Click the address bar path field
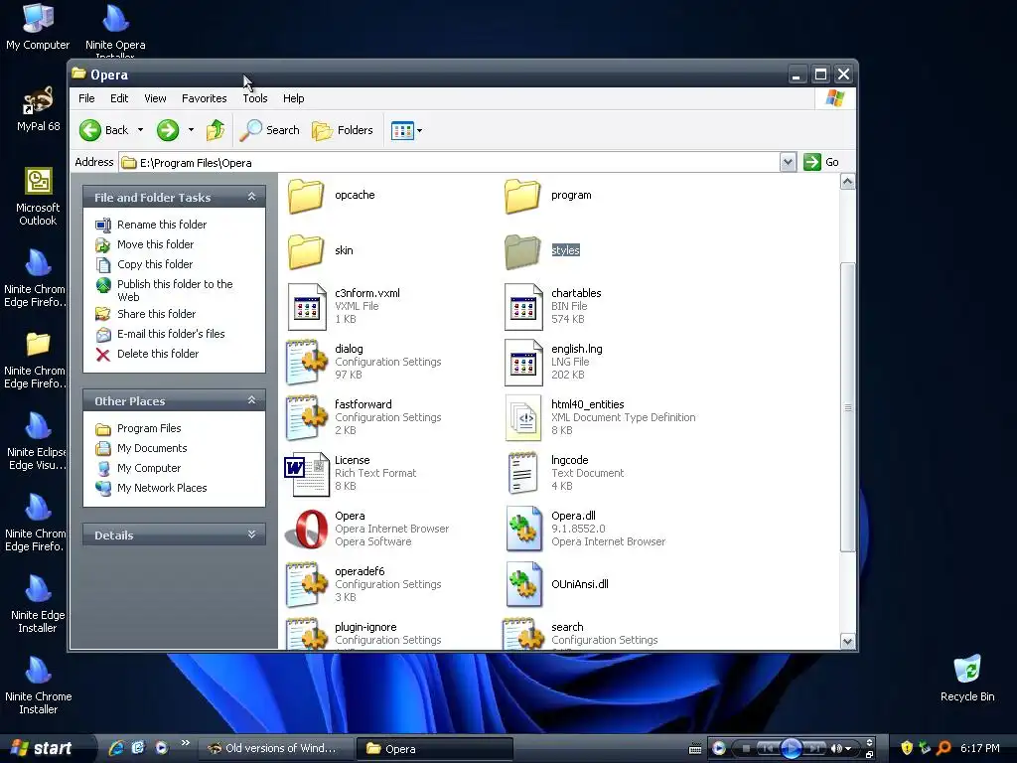1017x763 pixels. tap(450, 162)
